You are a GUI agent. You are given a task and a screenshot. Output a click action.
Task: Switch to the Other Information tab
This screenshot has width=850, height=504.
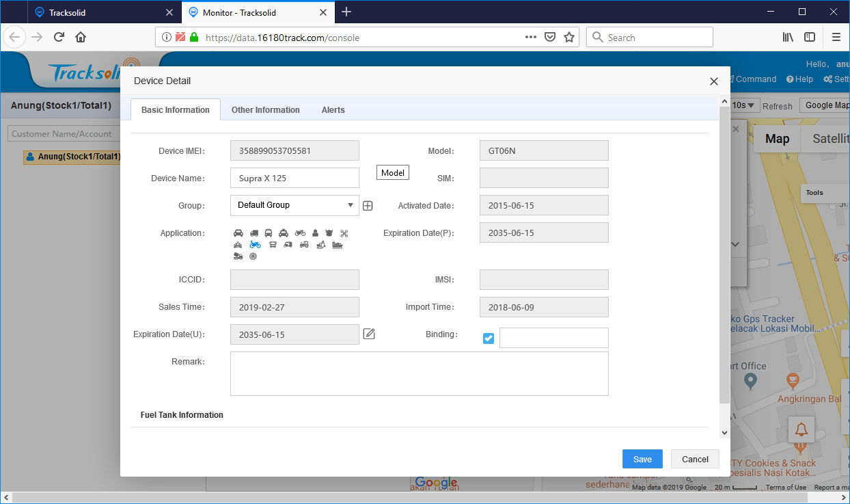pos(266,109)
